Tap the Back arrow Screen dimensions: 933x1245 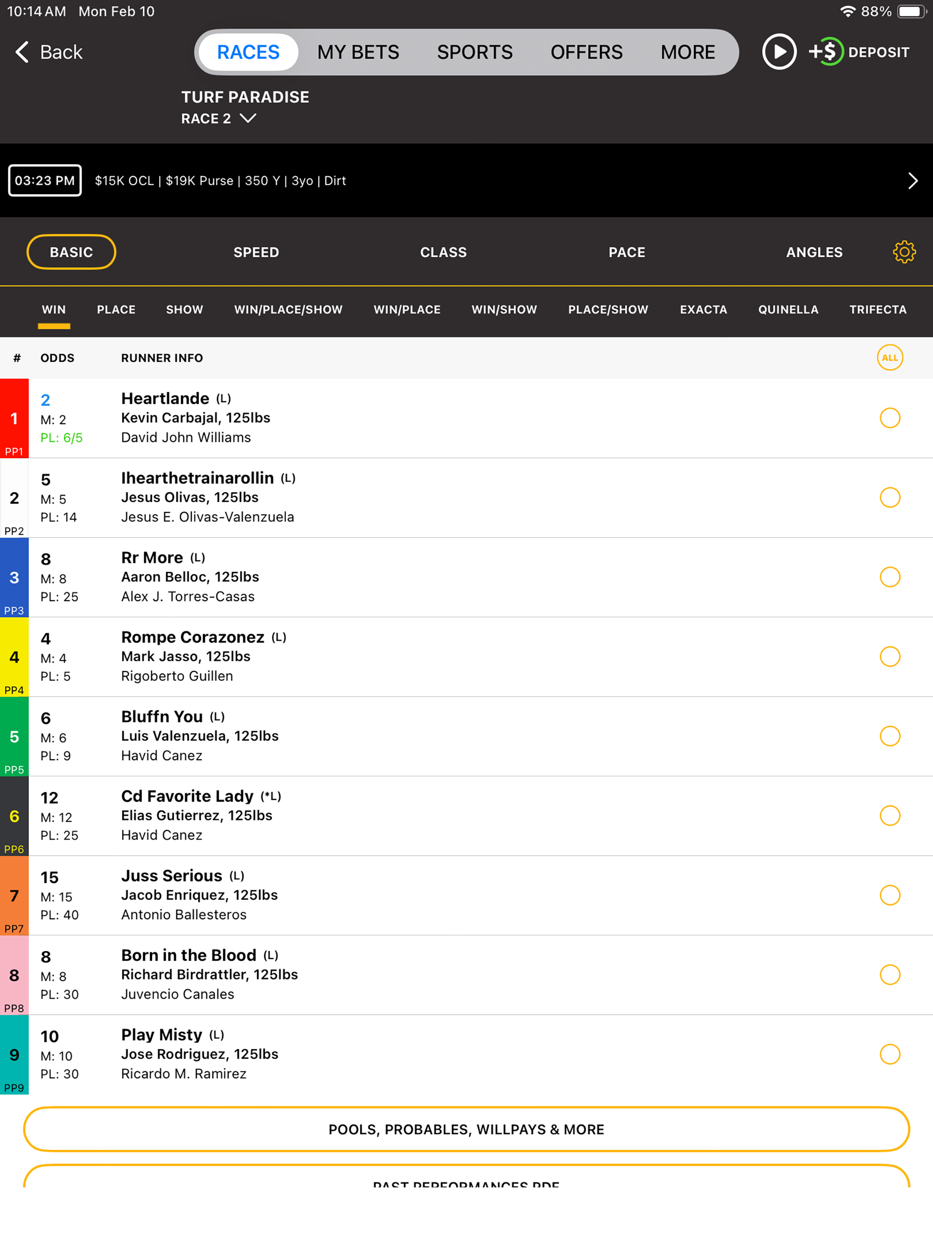coord(22,52)
